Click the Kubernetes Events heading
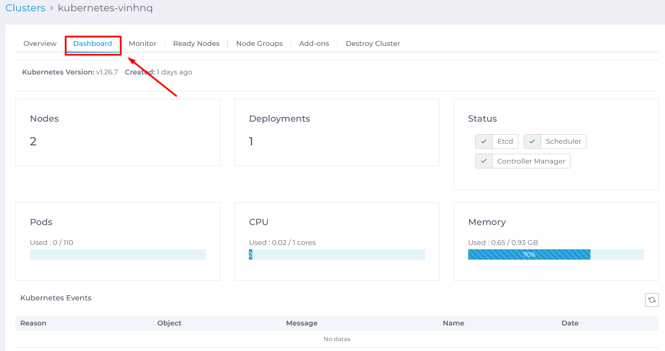665x351 pixels. click(x=56, y=298)
